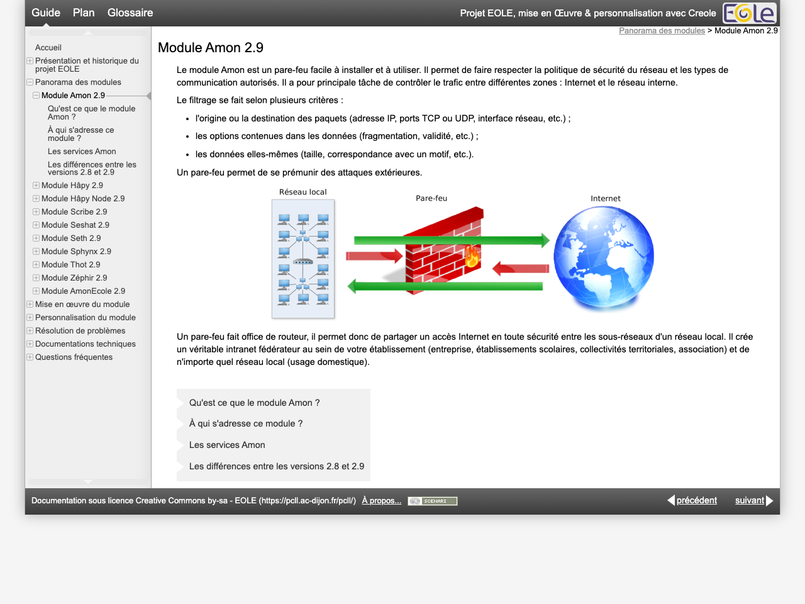This screenshot has width=805, height=604.
Task: Open the Guide tab
Action: tap(46, 13)
